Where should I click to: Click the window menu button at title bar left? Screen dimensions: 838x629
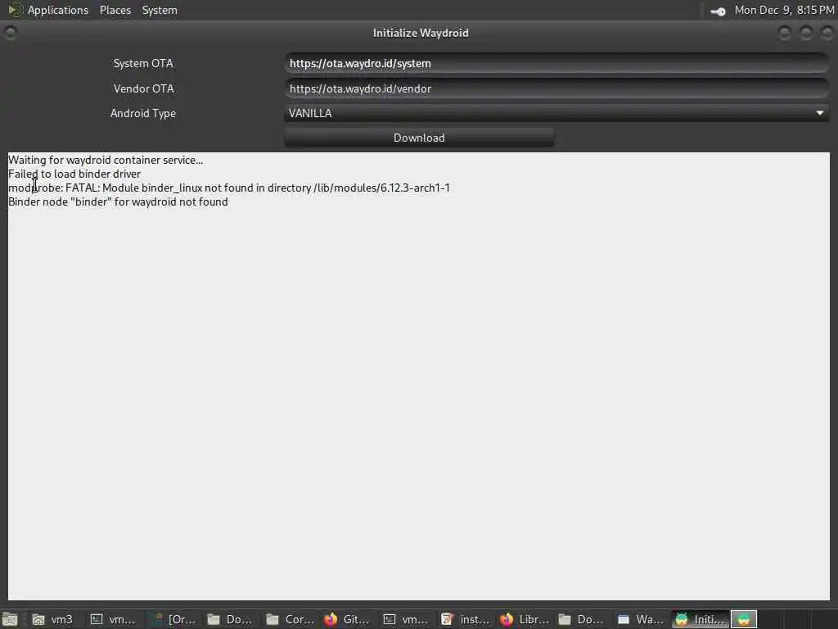coord(10,33)
